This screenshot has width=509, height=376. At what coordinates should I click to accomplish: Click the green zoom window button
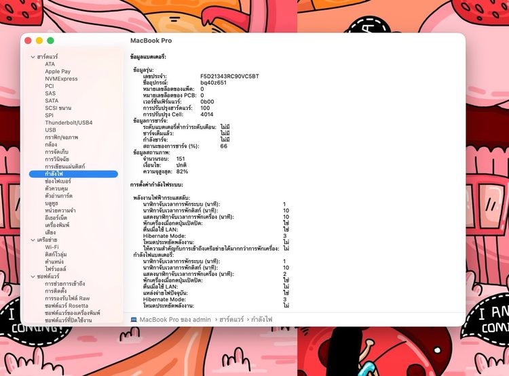(50, 41)
